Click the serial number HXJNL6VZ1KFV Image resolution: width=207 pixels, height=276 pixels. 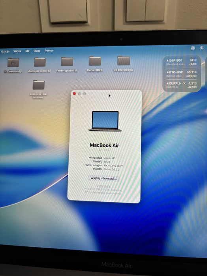coord(113,165)
